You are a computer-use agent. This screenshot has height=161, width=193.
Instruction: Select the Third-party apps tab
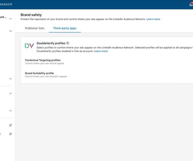pos(65,28)
